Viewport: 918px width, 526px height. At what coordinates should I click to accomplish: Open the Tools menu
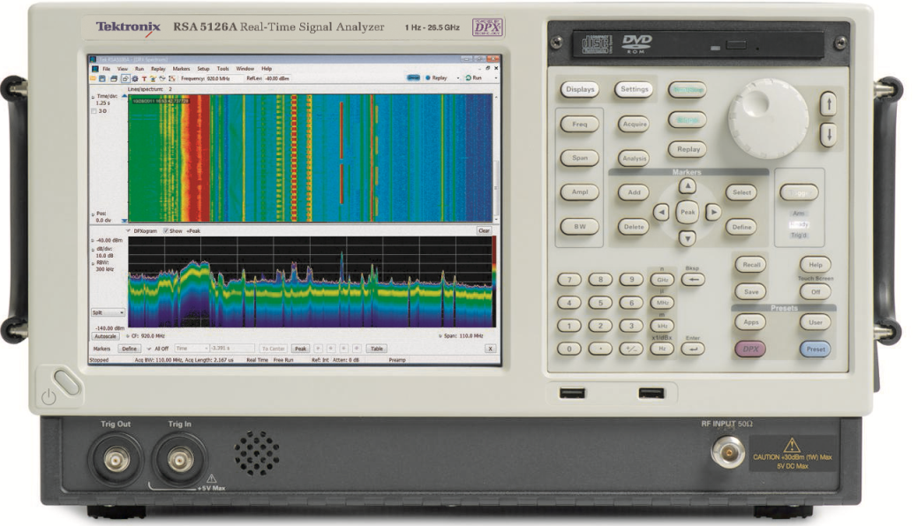pos(223,69)
